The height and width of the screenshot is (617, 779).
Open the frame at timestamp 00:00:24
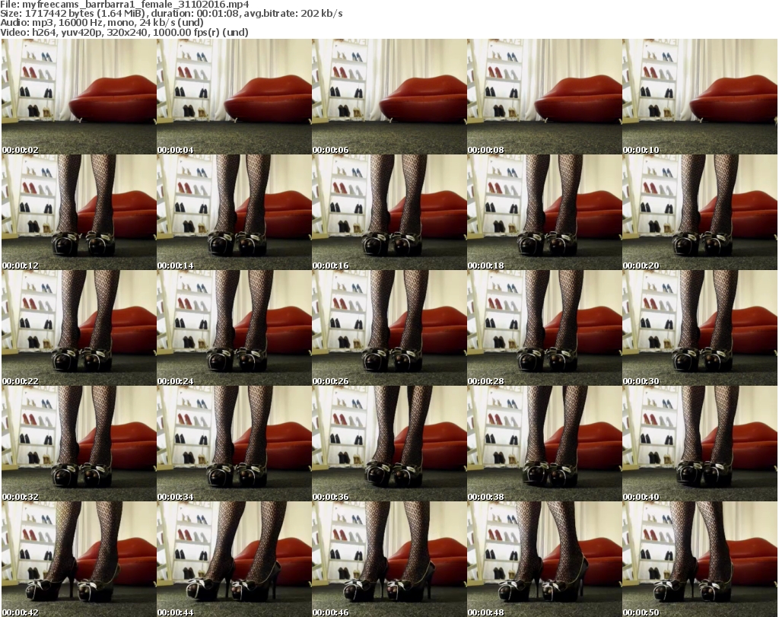234,328
